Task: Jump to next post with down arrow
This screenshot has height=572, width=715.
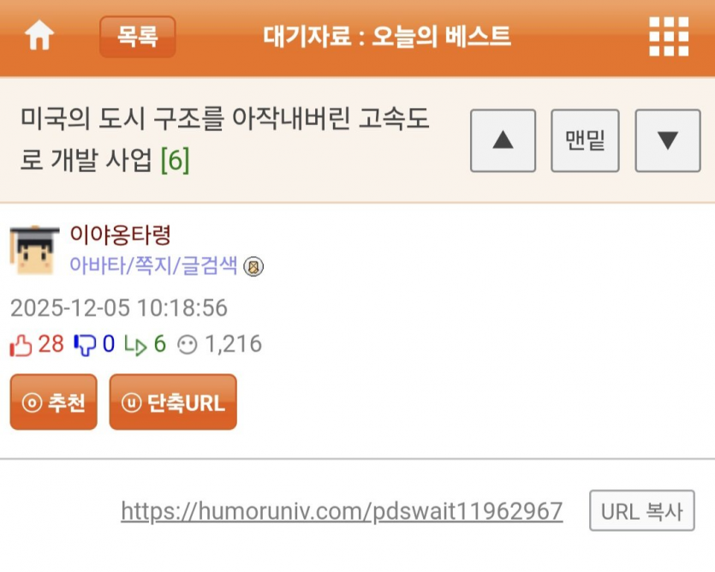Action: tap(668, 140)
